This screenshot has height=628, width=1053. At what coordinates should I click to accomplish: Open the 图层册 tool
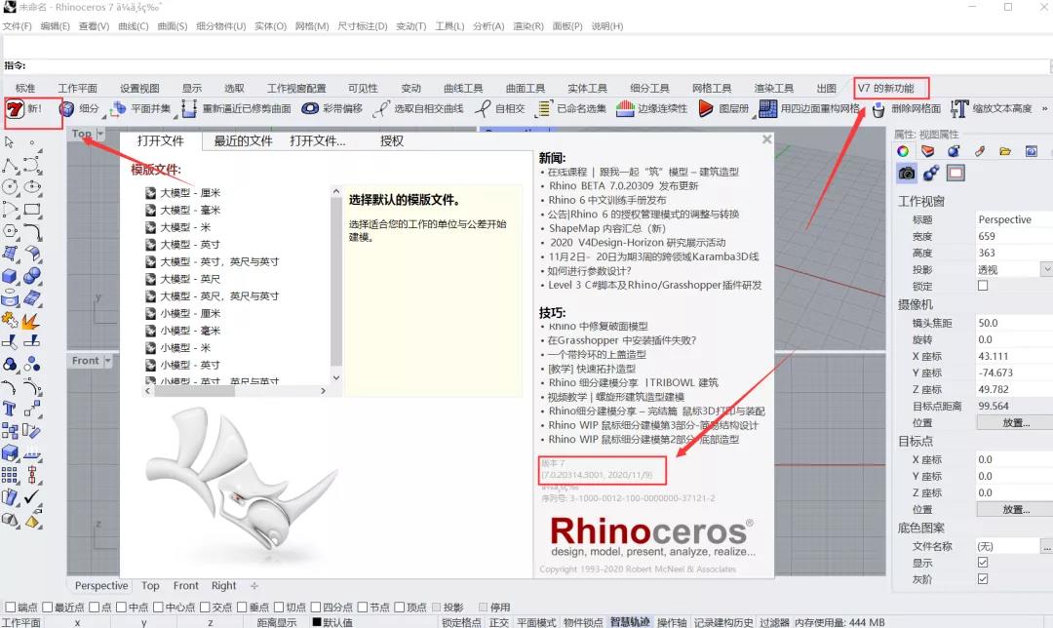pos(705,108)
